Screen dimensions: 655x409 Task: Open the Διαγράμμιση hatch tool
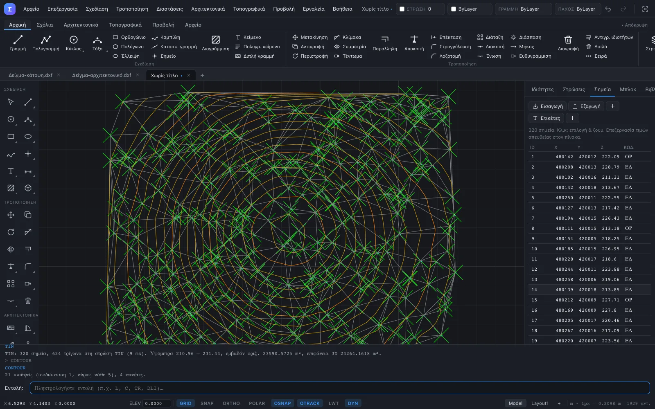click(215, 43)
